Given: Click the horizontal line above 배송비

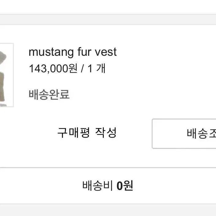Looking at the screenshot, I should [108, 168].
